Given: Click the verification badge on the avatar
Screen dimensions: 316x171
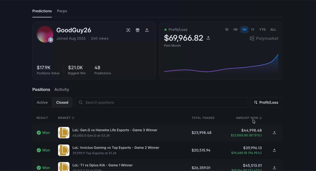Looking at the screenshot, I should click(x=51, y=40).
